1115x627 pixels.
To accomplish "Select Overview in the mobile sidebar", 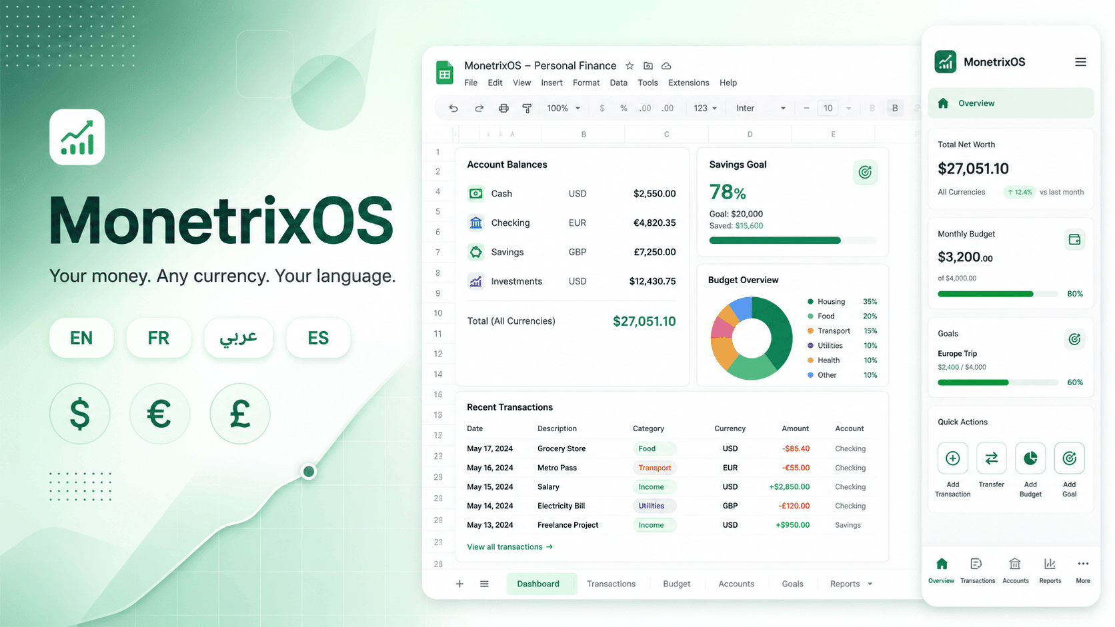I will click(1011, 103).
